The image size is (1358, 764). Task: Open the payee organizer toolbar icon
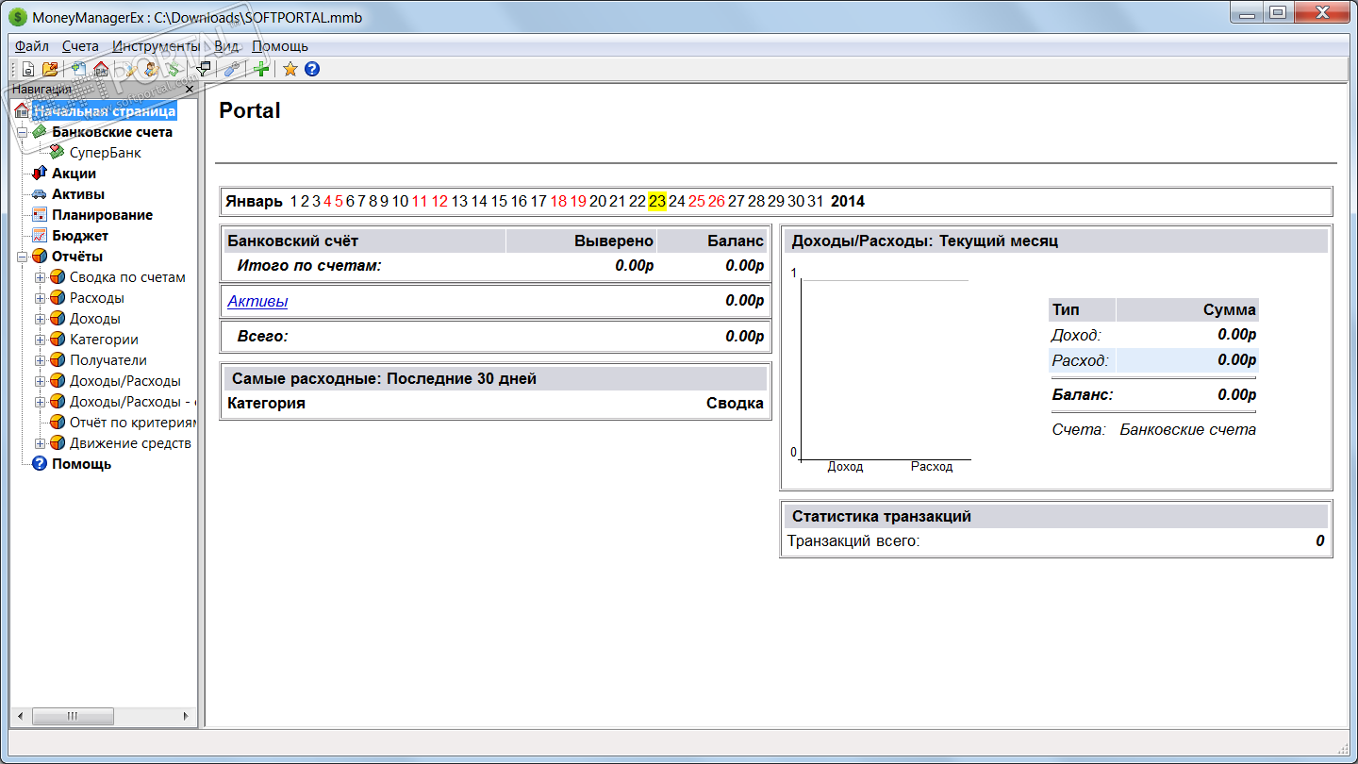pos(150,69)
